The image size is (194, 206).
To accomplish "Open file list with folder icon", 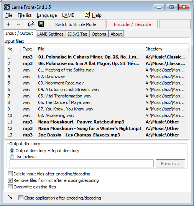I will click(x=31, y=24).
